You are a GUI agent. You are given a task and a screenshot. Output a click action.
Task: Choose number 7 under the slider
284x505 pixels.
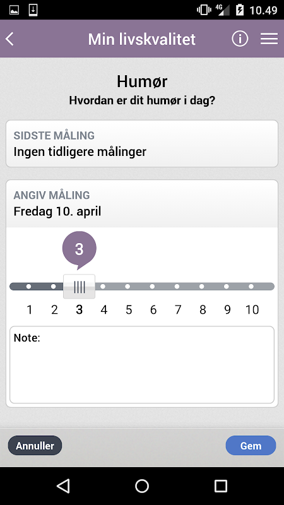178,309
